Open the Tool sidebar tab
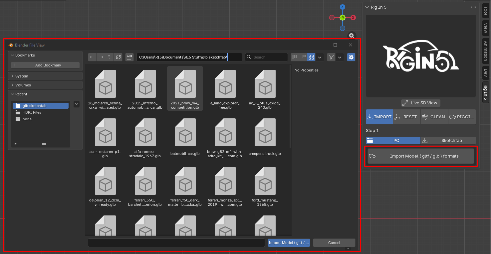Viewport: 491px width, 254px height. pos(486,11)
